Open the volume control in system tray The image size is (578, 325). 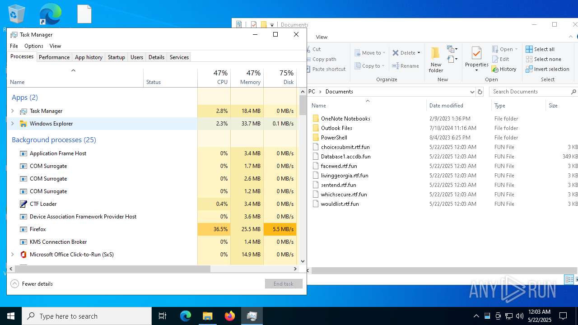[520, 316]
